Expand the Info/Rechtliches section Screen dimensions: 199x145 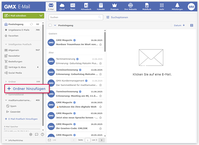[6, 140]
